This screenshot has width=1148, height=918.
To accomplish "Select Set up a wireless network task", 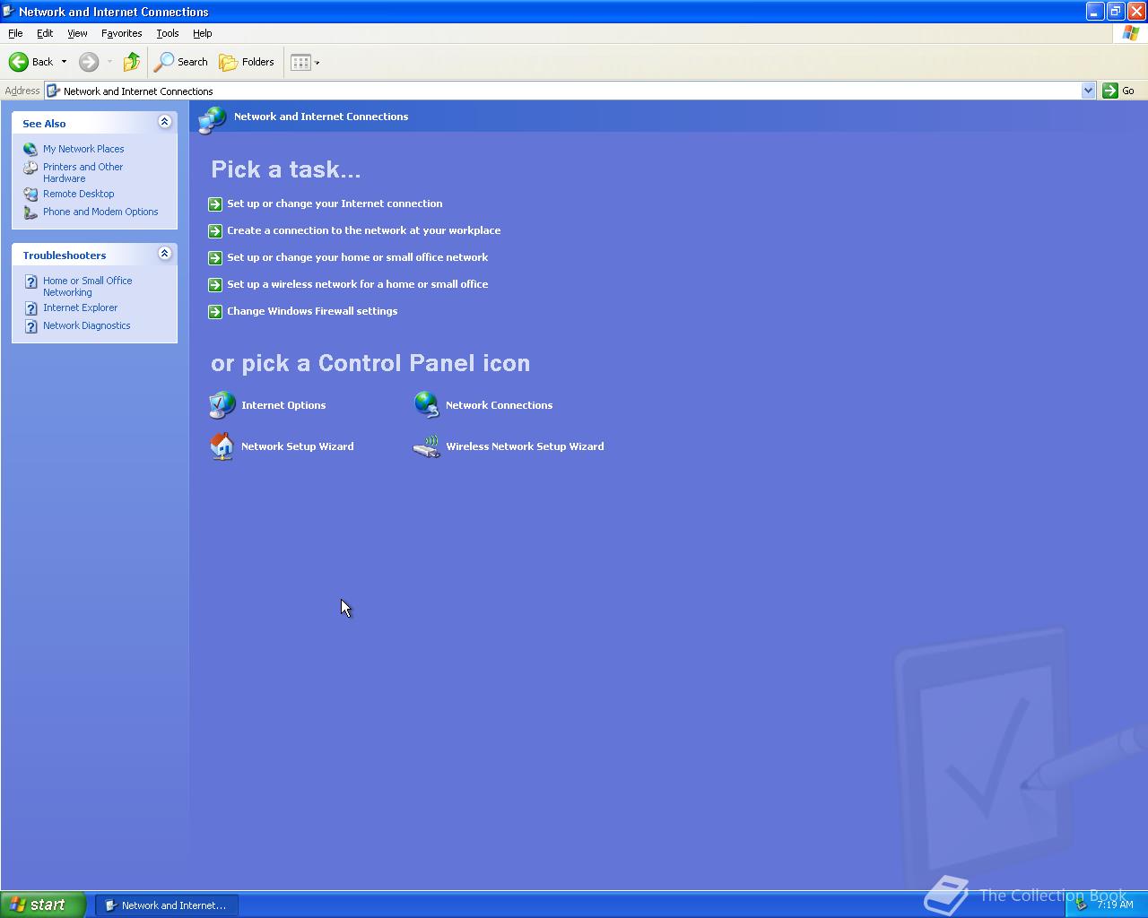I will 357,284.
